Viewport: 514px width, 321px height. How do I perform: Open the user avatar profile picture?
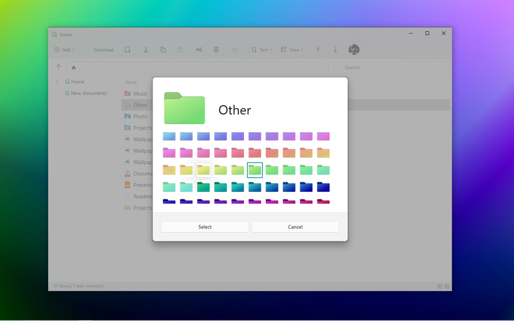[x=354, y=49]
